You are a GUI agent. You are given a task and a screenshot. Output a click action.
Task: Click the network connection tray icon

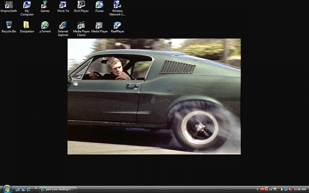(286, 189)
